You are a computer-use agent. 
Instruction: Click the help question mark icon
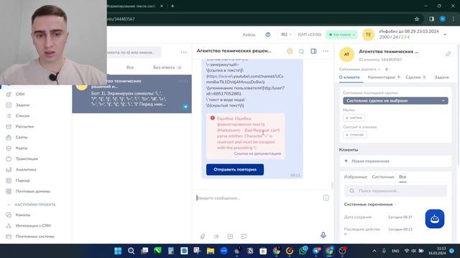(x=268, y=34)
